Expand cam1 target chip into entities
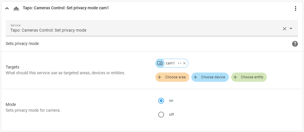 pyautogui.click(x=180, y=63)
